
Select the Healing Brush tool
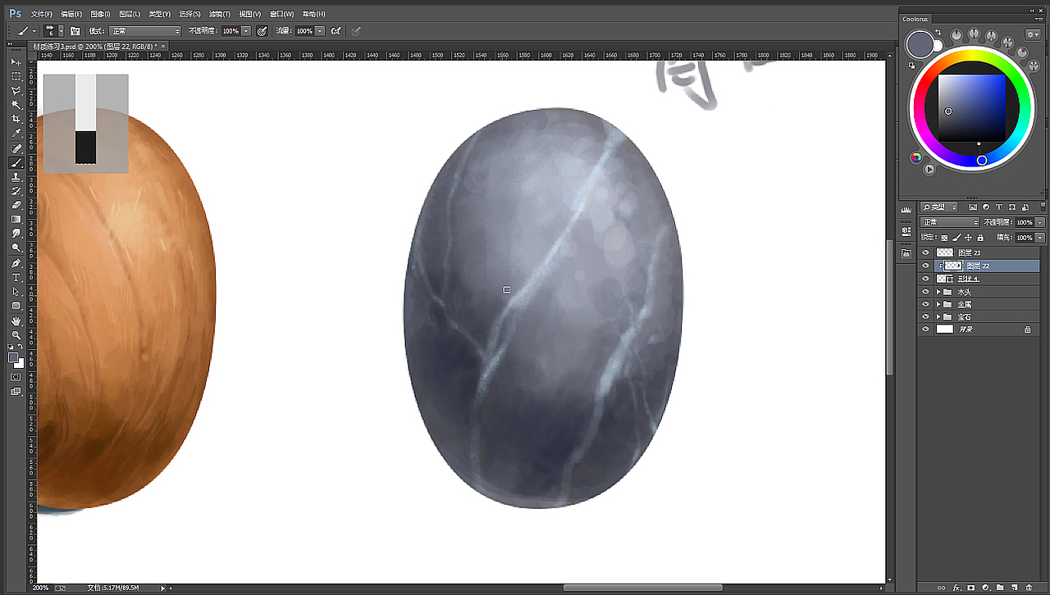[x=16, y=148]
